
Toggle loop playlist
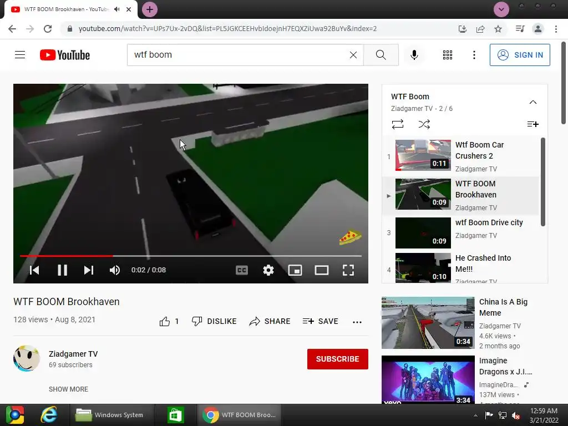point(397,124)
